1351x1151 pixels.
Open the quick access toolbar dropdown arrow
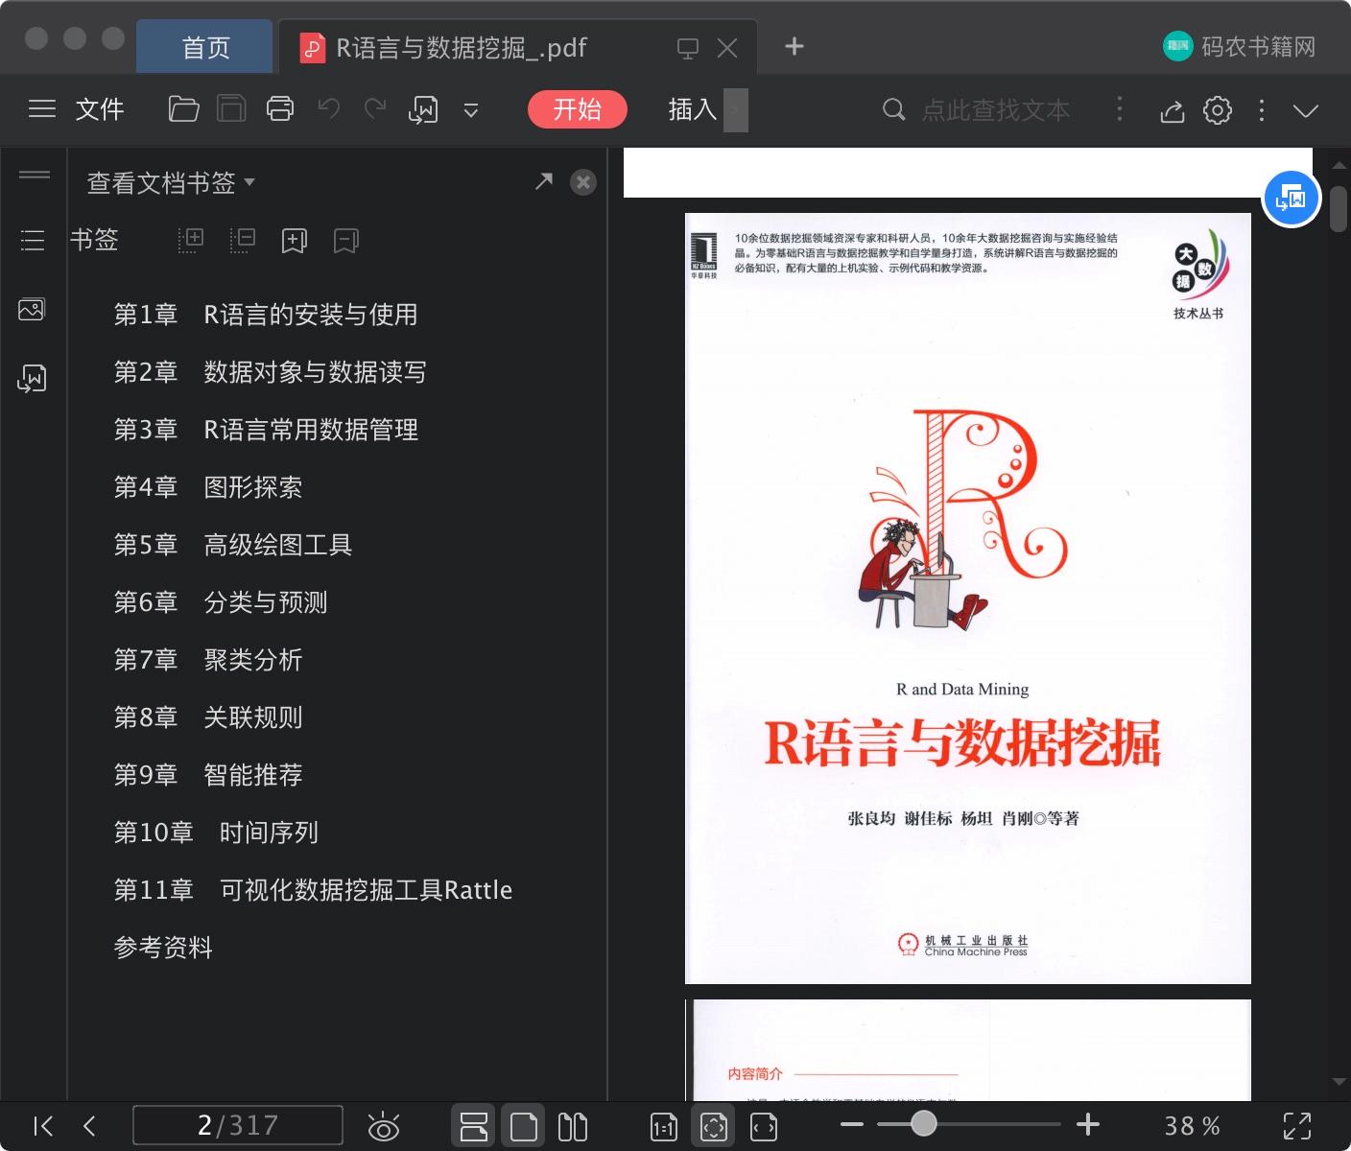pyautogui.click(x=471, y=110)
